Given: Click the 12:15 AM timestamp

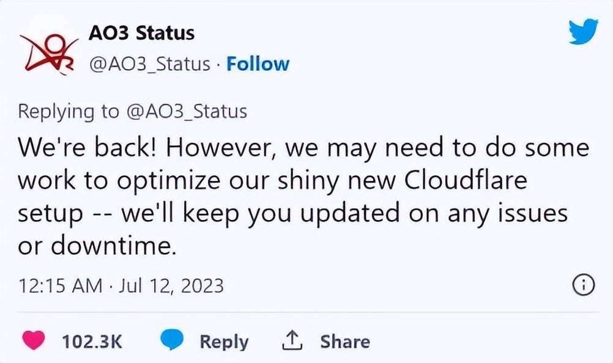Looking at the screenshot, I should coord(60,285).
